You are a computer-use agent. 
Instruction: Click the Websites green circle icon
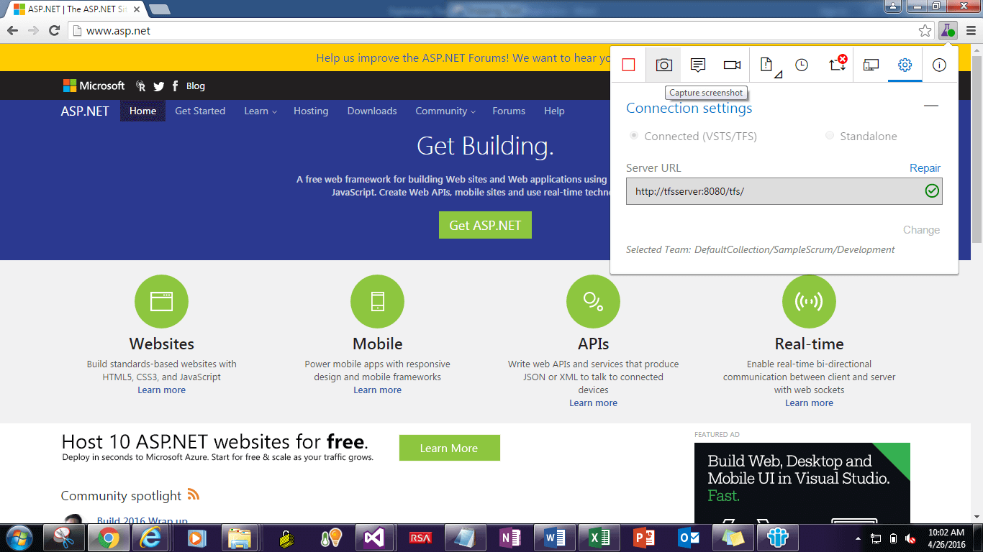click(x=161, y=301)
